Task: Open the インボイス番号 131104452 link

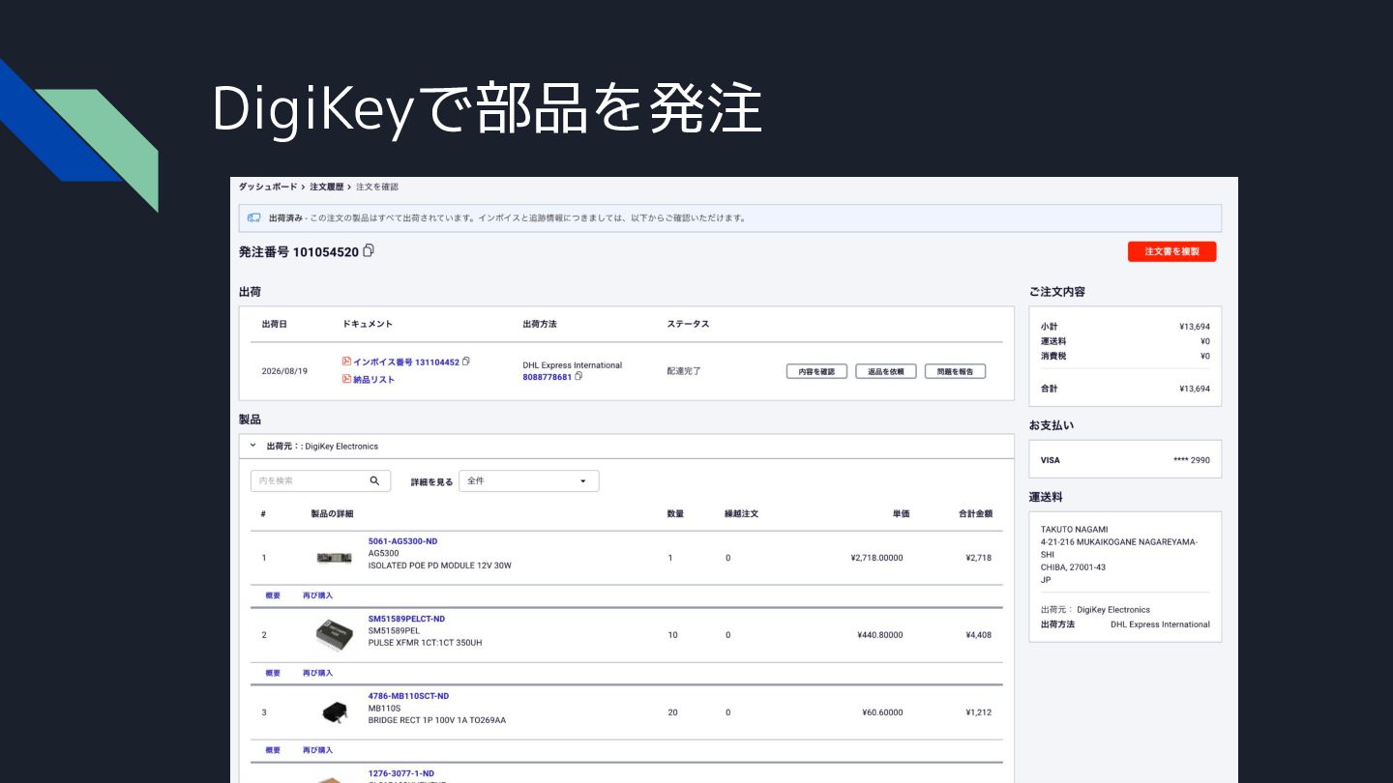Action: coord(406,362)
